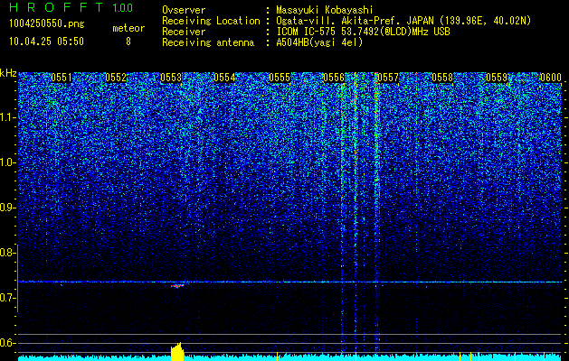Click the 0556 time marker
This screenshot has width=569, height=361.
coord(334,78)
